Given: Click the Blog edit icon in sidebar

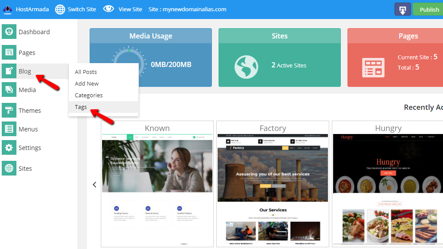Looking at the screenshot, I should pyautogui.click(x=9, y=71).
